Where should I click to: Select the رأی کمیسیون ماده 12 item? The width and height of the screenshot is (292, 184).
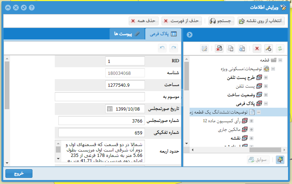(x=222, y=121)
